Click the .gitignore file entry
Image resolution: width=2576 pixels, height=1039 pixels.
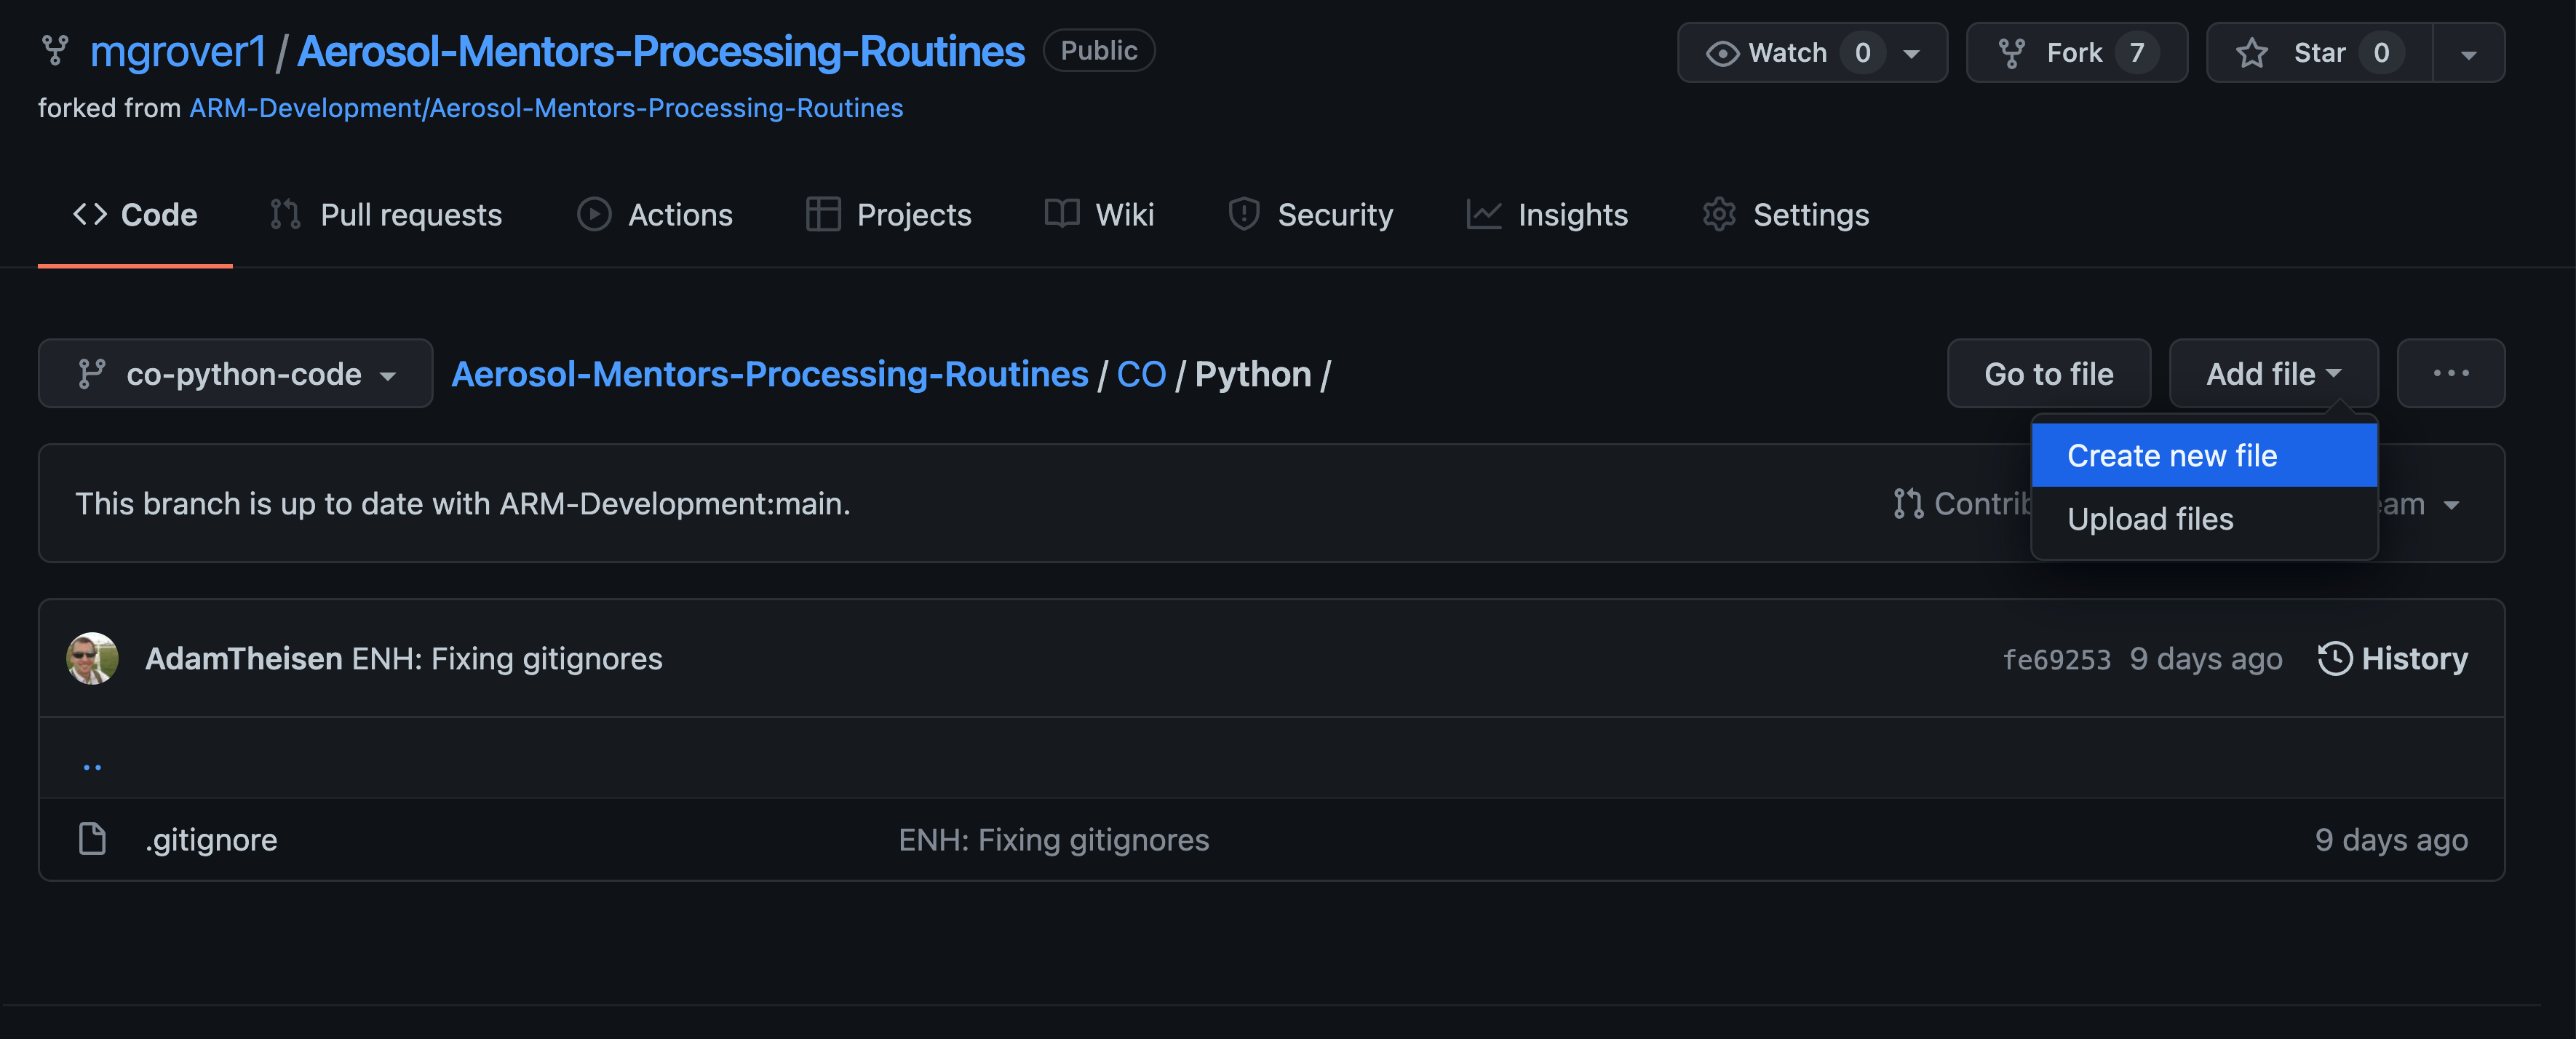pos(209,839)
